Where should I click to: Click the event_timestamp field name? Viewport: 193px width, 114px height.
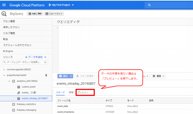point(66,112)
